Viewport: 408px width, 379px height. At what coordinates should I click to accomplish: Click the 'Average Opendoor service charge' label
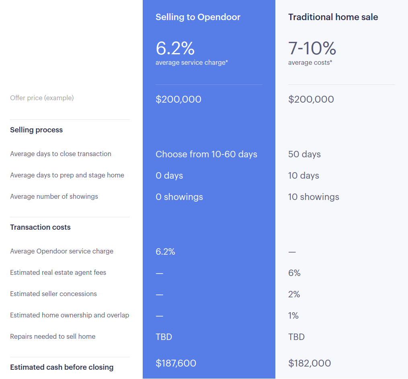pos(62,251)
